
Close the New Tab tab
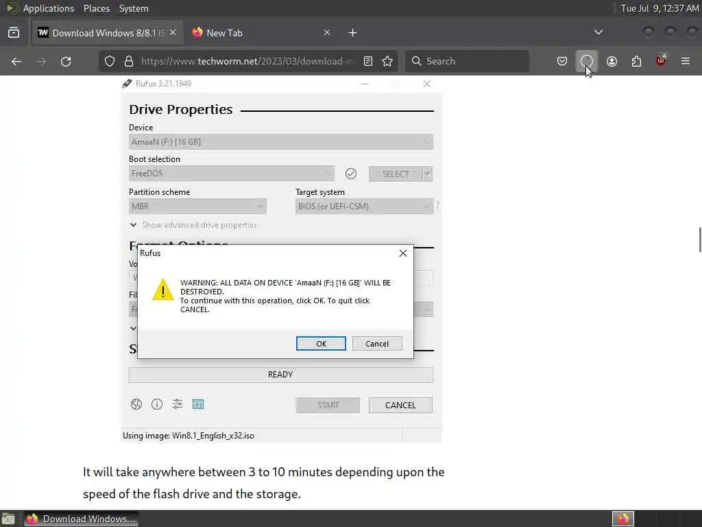pos(327,33)
